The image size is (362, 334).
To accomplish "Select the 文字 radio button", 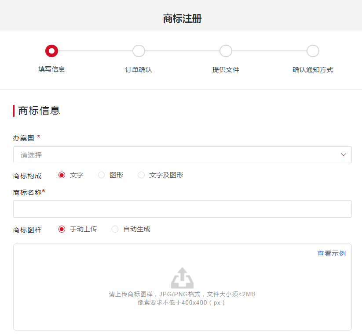I will (62, 175).
